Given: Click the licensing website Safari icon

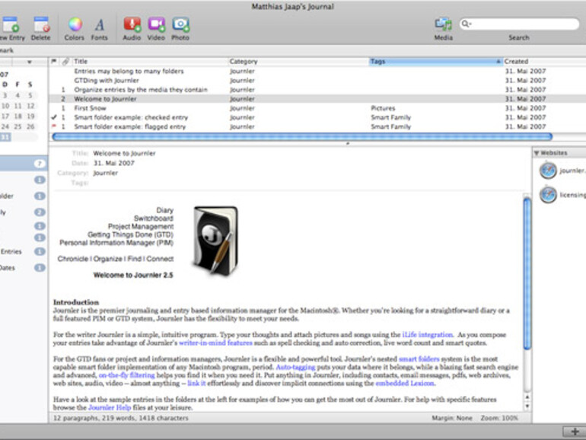Looking at the screenshot, I should [548, 195].
